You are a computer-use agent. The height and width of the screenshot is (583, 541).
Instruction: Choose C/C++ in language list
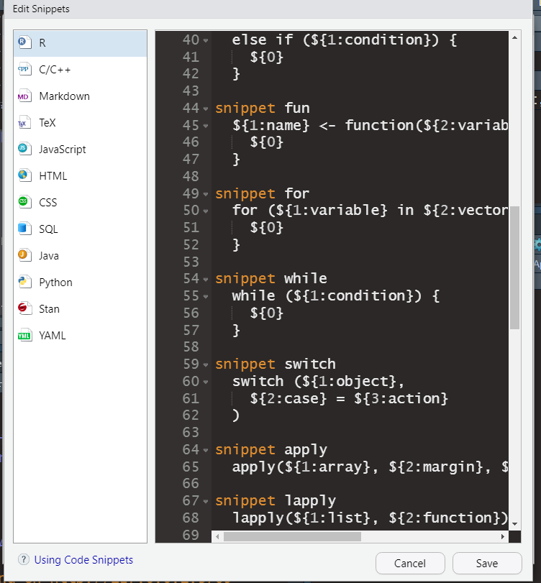[81, 70]
